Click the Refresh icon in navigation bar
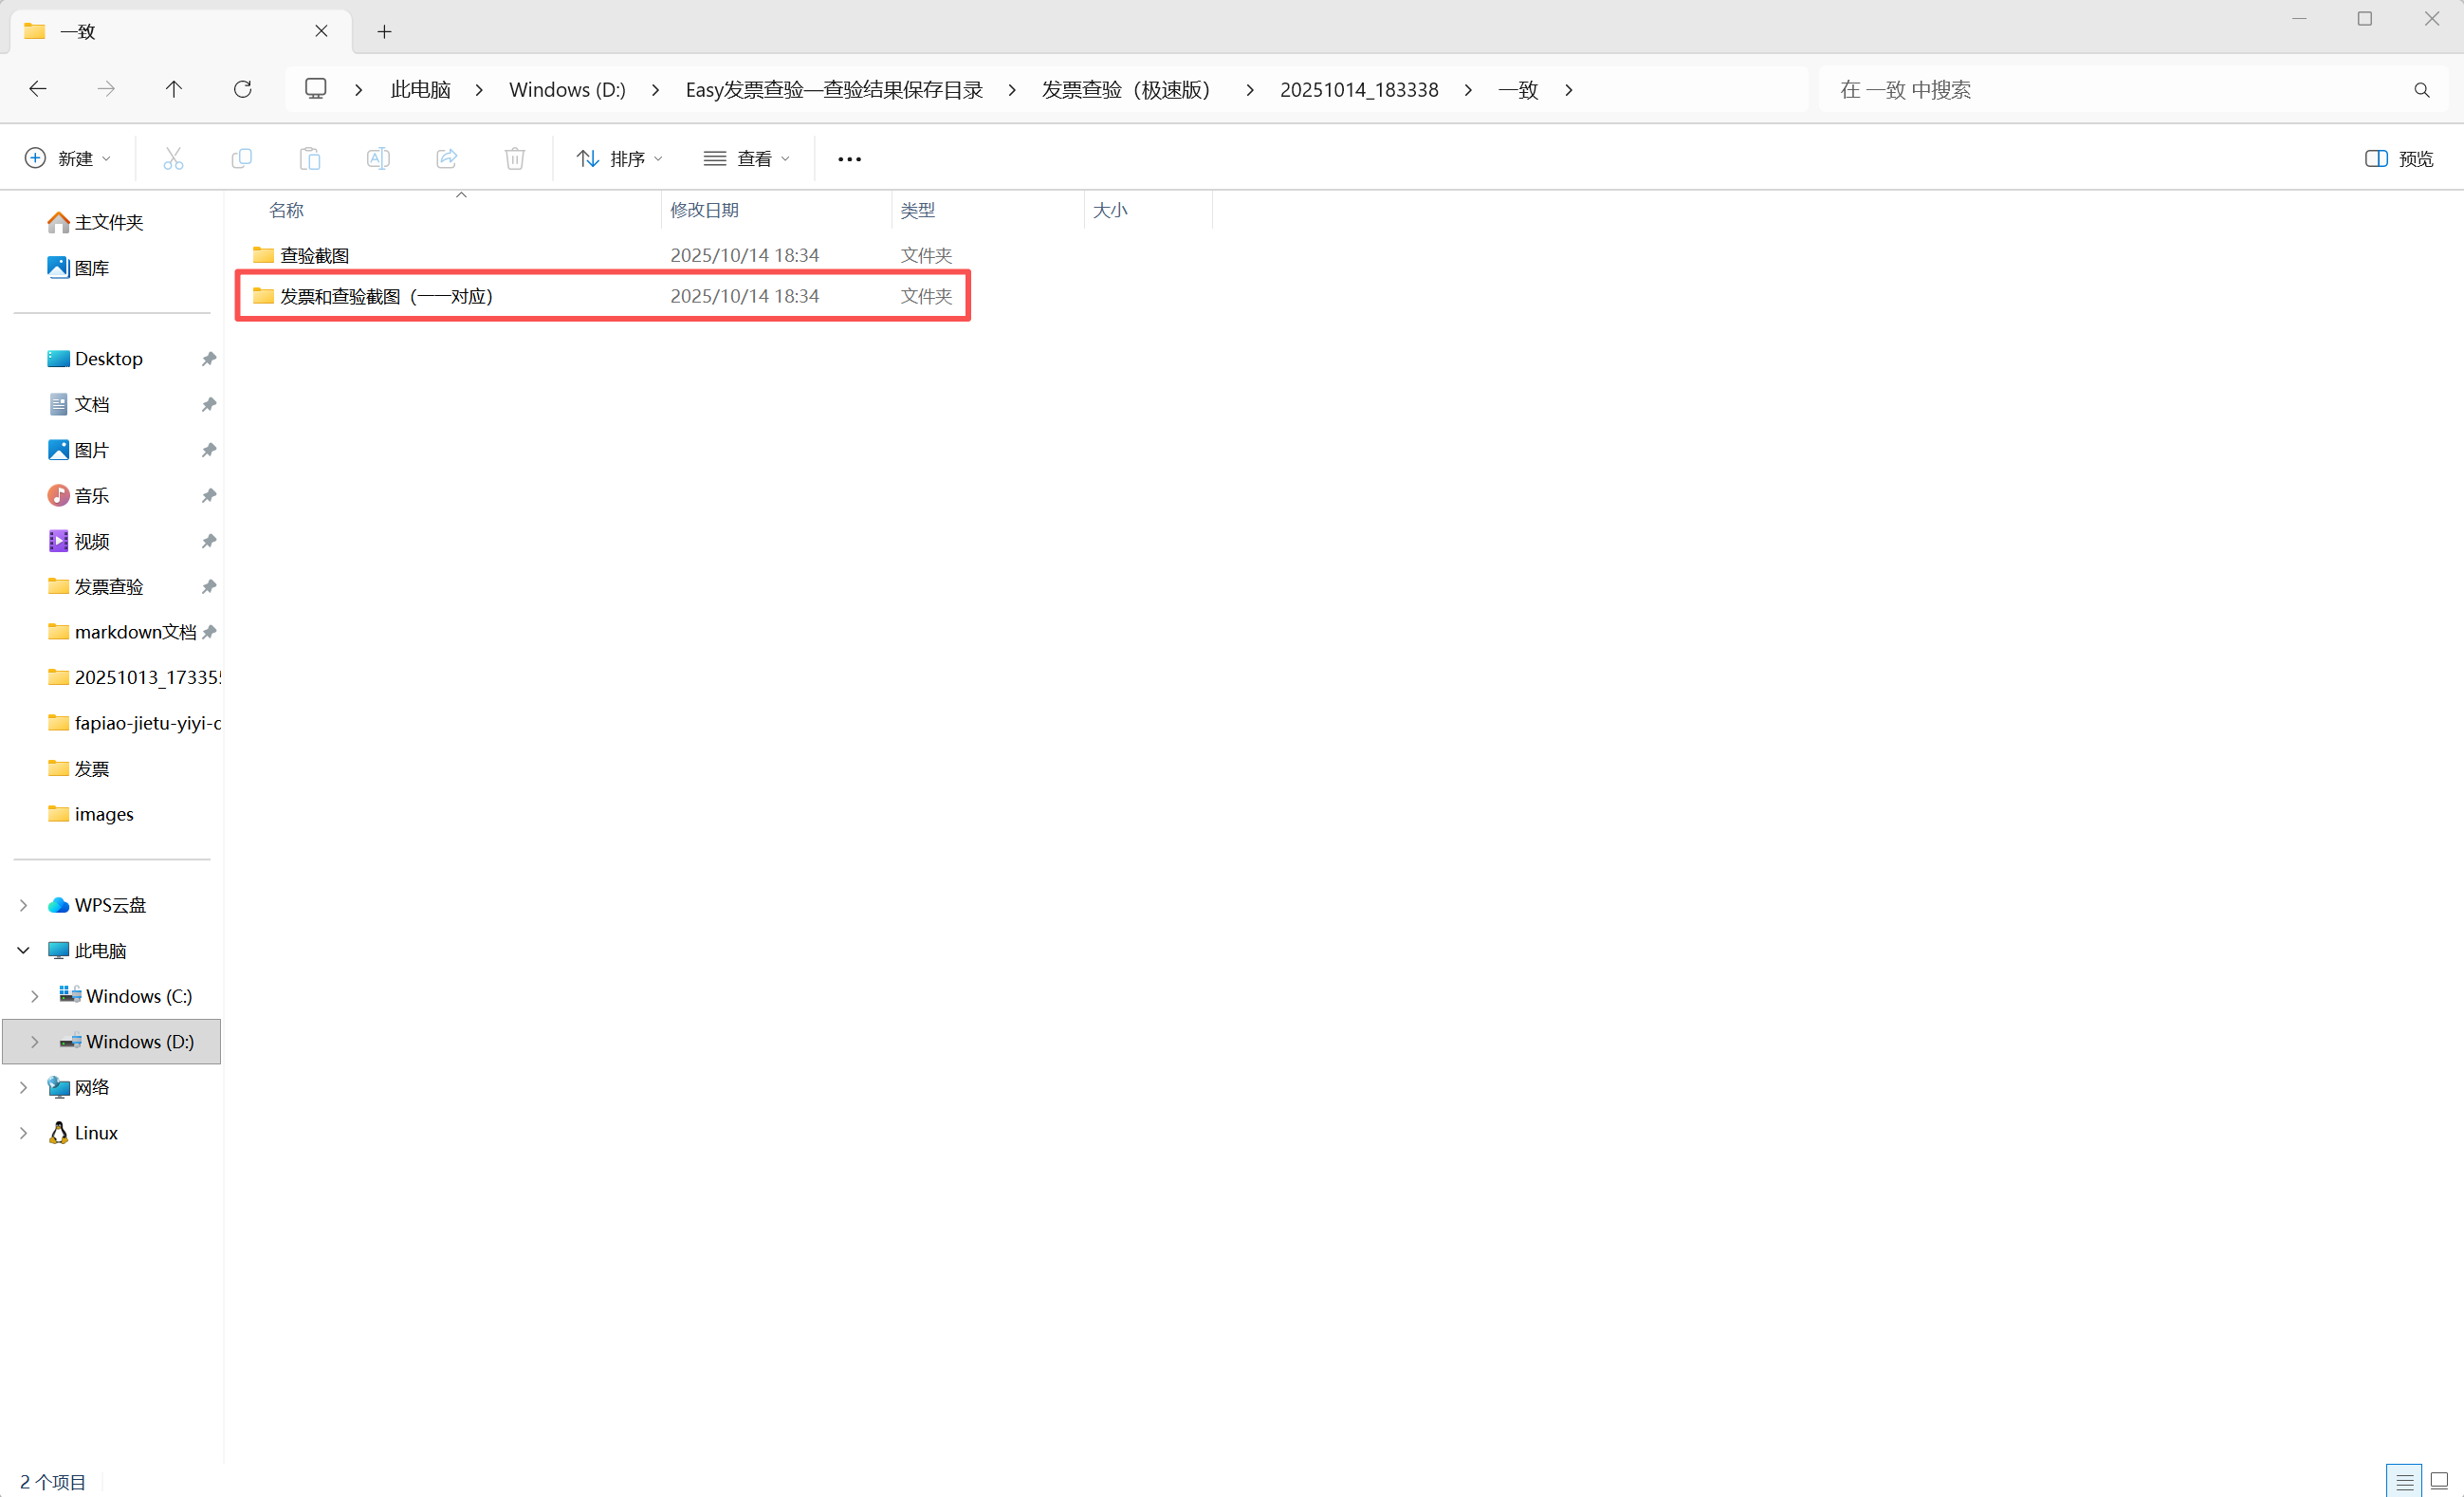2464x1497 pixels. coord(242,89)
